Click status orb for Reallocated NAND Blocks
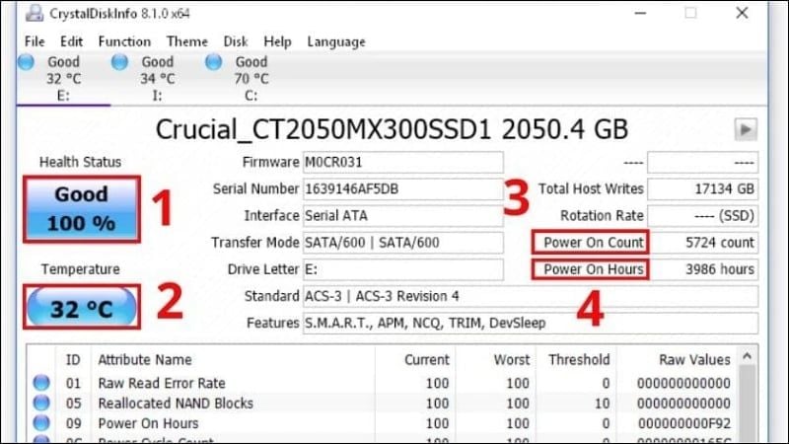This screenshot has height=444, width=789. coord(41,403)
